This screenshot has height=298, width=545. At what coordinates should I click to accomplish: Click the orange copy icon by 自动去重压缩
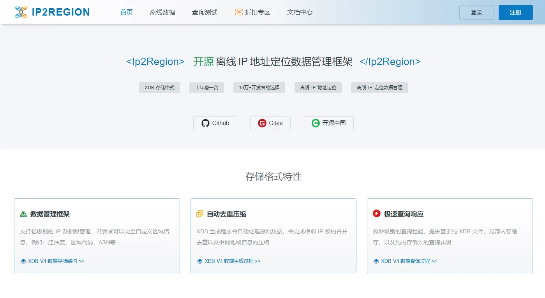(x=200, y=214)
